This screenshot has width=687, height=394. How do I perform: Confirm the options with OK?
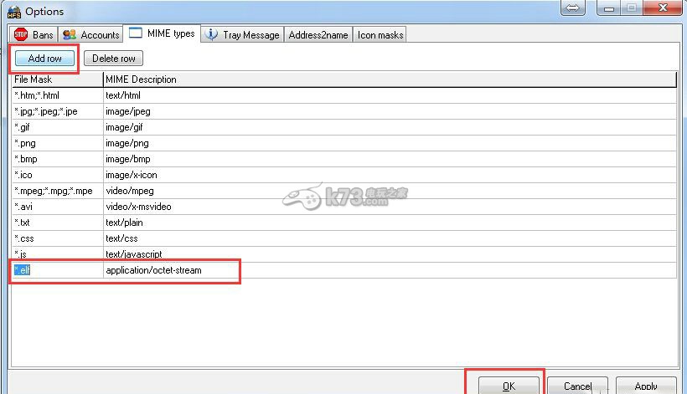coord(509,386)
